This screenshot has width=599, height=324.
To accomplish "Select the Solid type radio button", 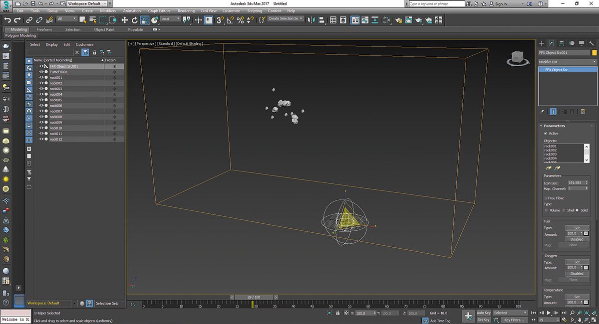I will (x=578, y=210).
